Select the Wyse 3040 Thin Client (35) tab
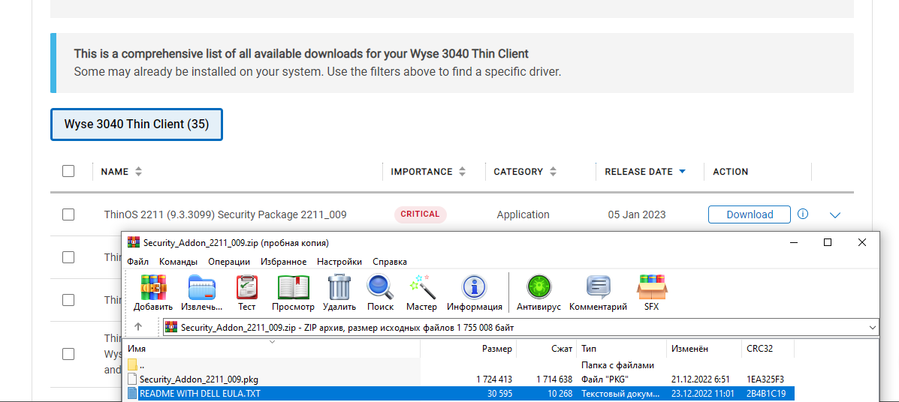Screen dimensions: 899x402 [137, 124]
